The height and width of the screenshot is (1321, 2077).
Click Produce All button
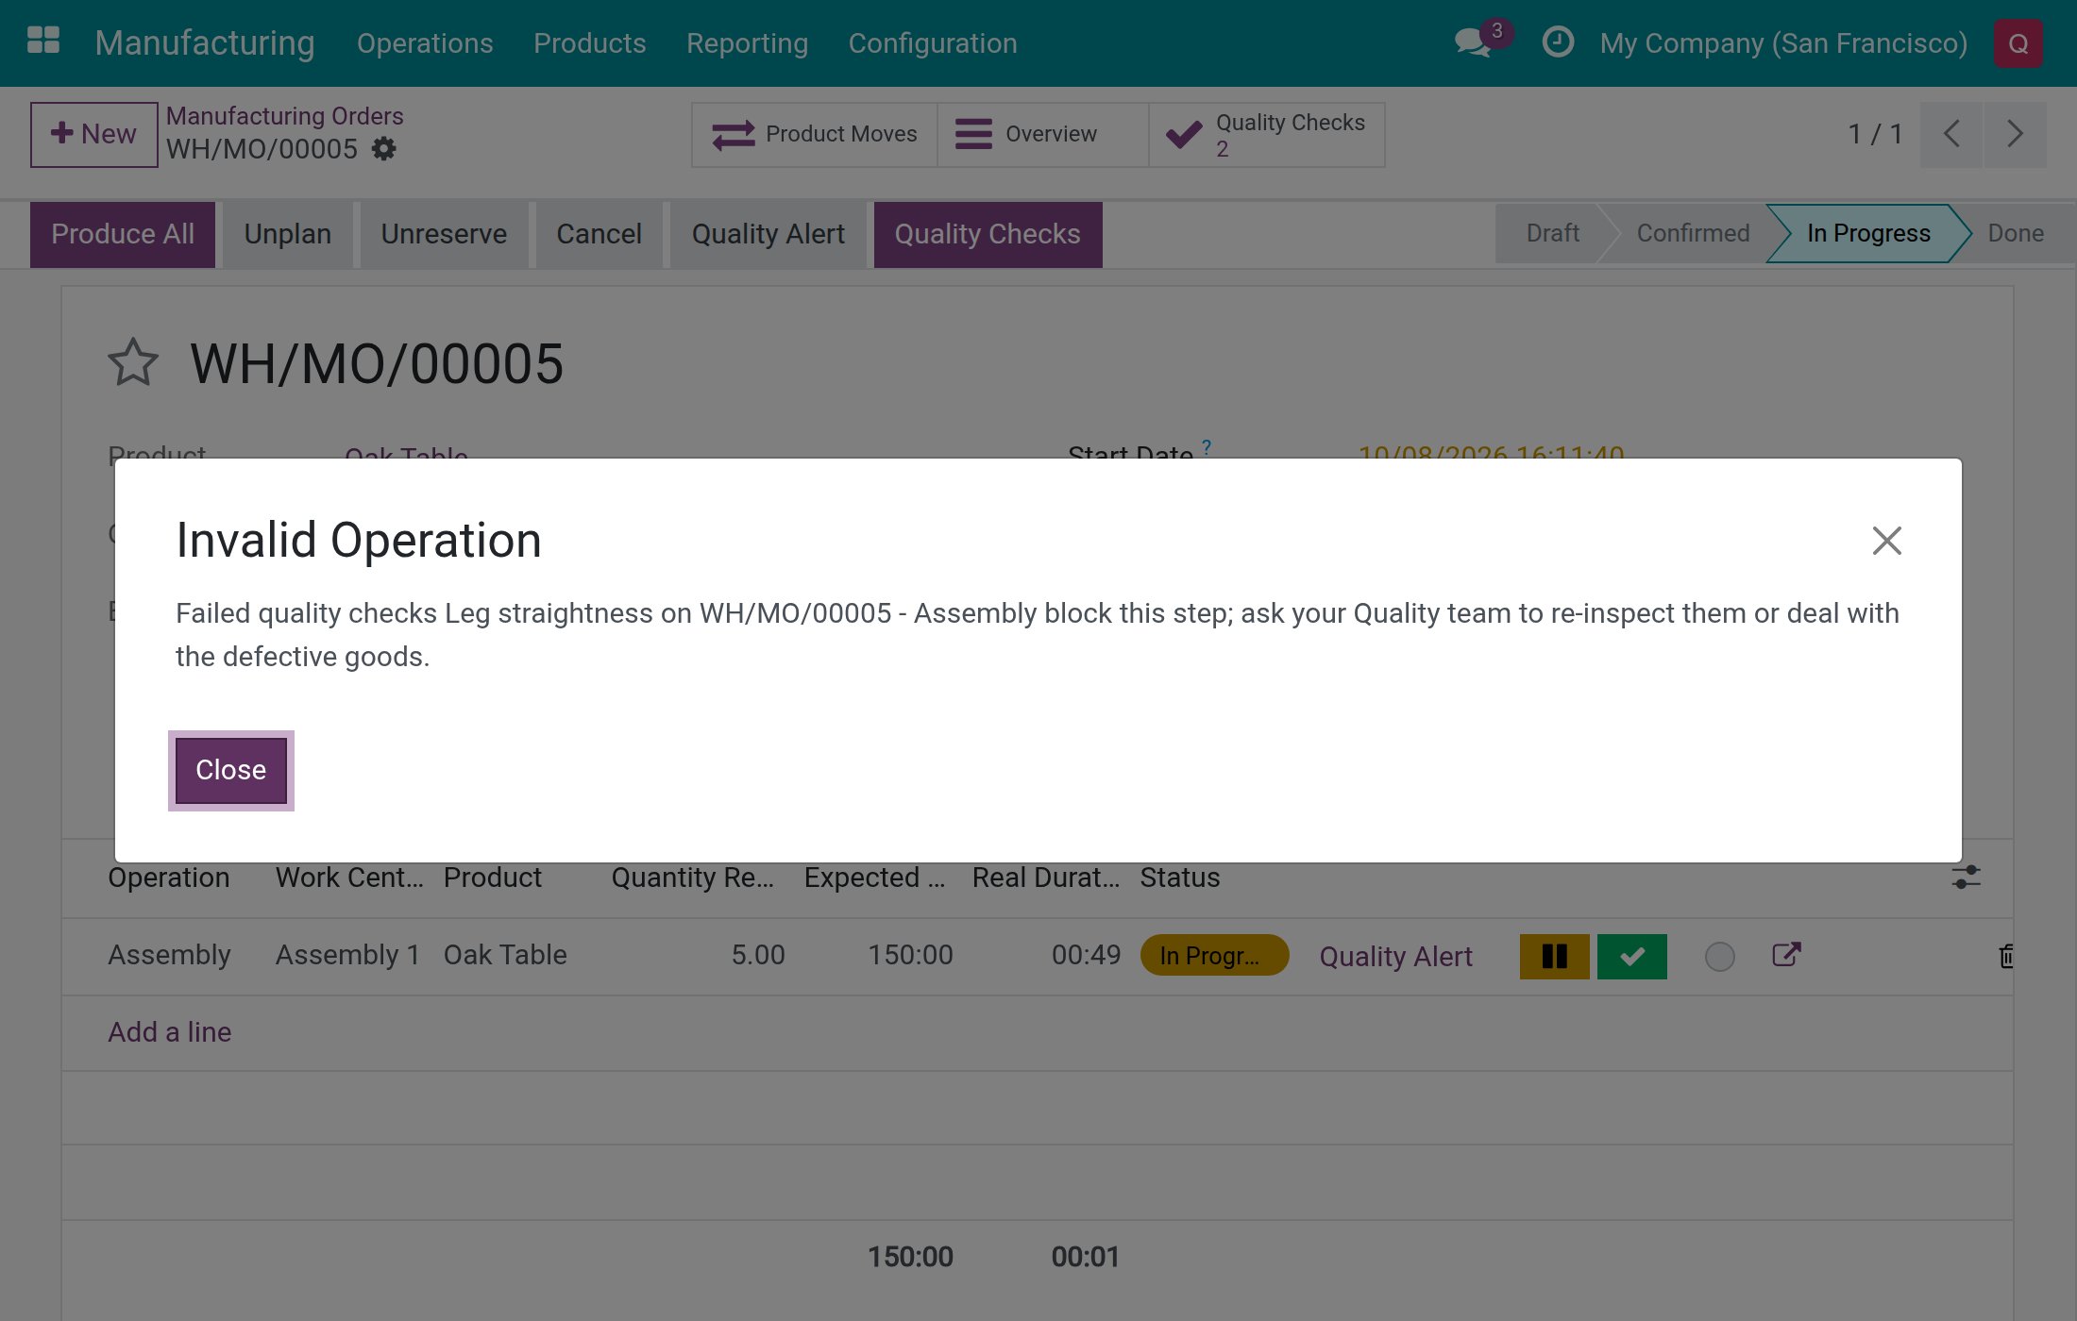tap(123, 234)
